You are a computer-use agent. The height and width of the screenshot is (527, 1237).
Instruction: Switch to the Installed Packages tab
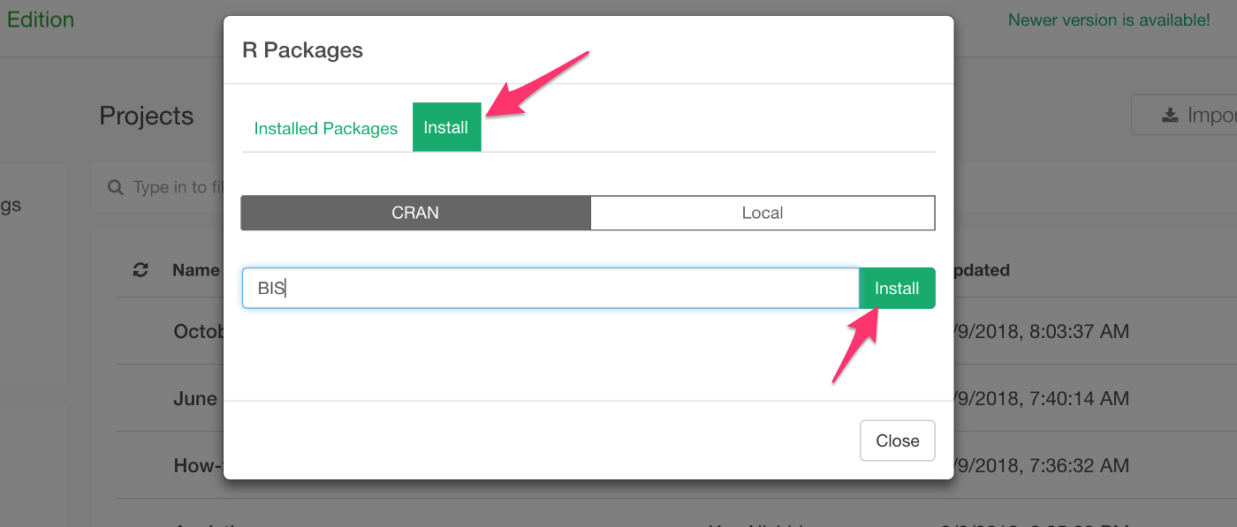(325, 128)
